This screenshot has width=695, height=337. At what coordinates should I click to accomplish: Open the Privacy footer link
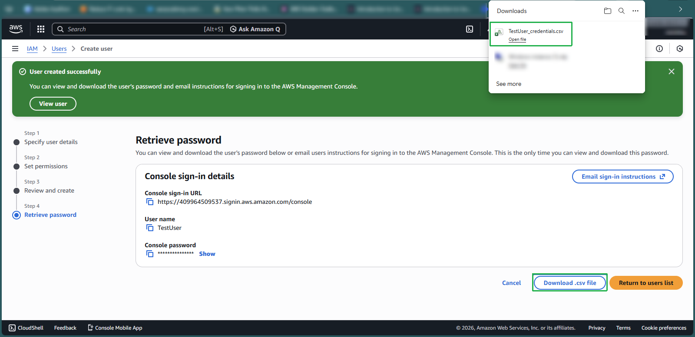(597, 328)
